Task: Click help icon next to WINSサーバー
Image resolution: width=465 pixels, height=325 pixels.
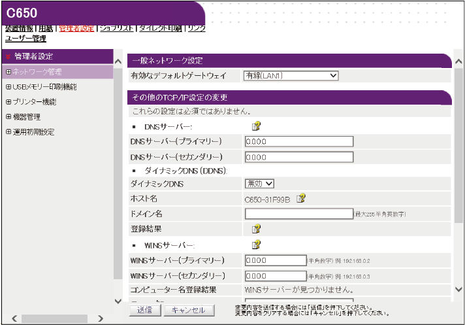Action: (x=257, y=245)
